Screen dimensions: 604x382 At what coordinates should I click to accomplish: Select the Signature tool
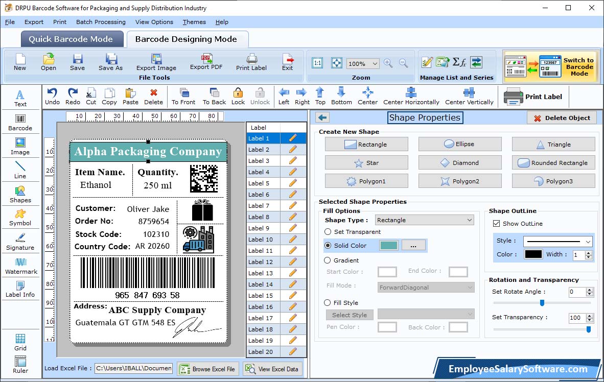(20, 242)
